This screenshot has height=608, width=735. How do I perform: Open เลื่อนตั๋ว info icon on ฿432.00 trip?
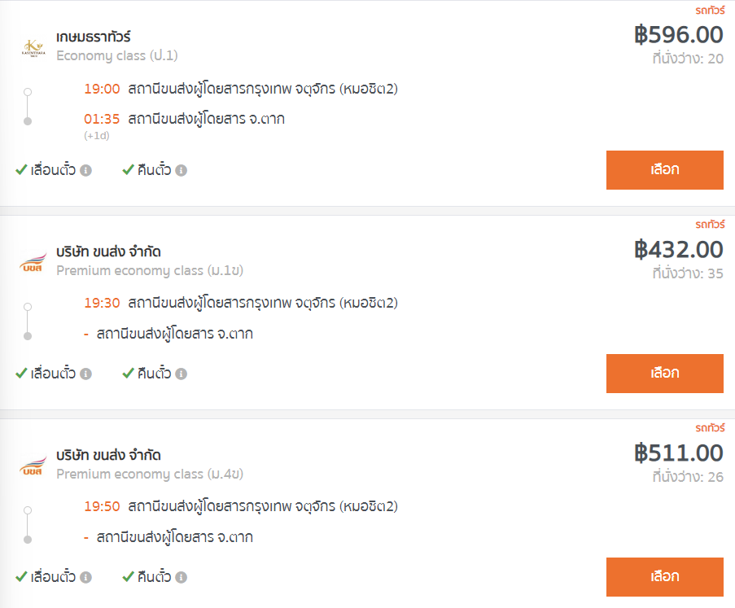pyautogui.click(x=85, y=374)
